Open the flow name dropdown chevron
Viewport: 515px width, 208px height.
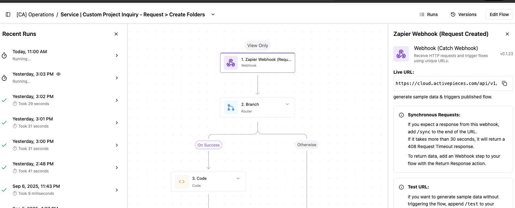click(x=213, y=14)
